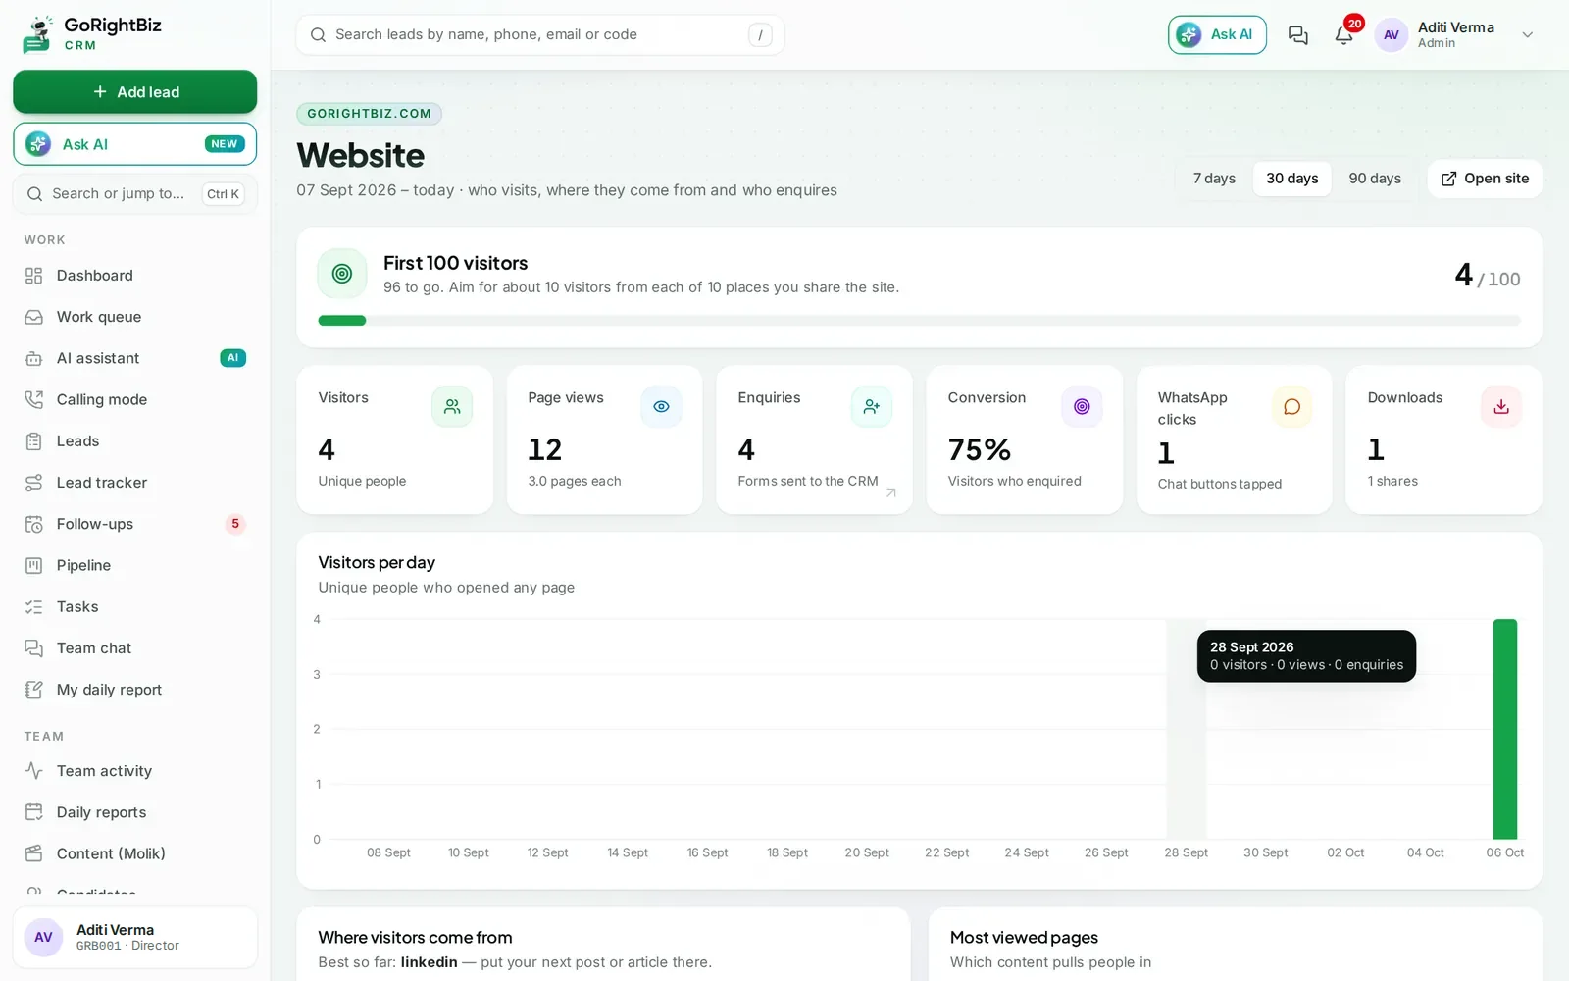Click the First 100 visitors target icon
Image resolution: width=1569 pixels, height=981 pixels.
pyautogui.click(x=342, y=274)
